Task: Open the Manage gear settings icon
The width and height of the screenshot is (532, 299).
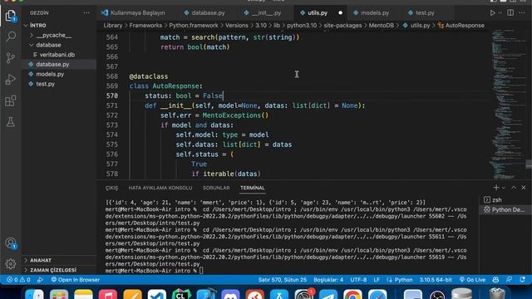Action: tap(11, 263)
